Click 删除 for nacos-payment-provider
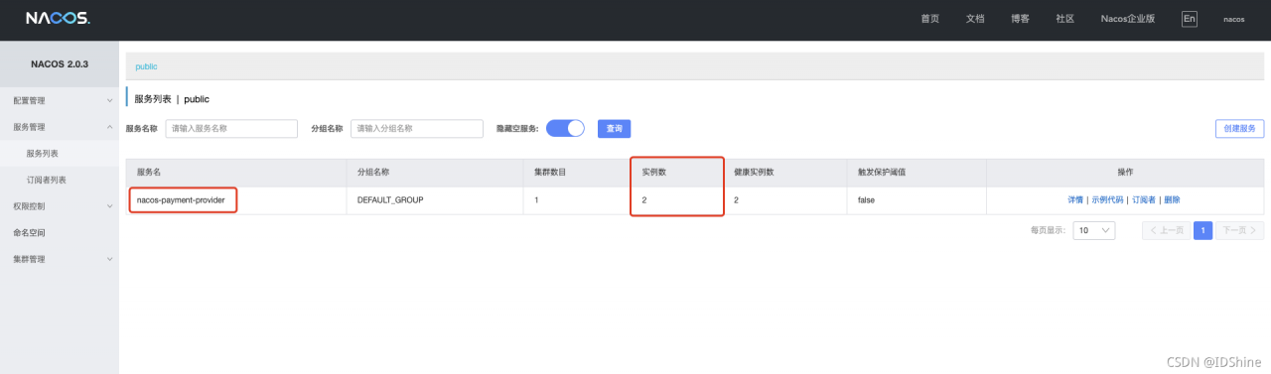Screen dimensions: 1271x374 (x=1172, y=199)
